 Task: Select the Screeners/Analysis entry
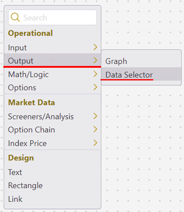41,117
